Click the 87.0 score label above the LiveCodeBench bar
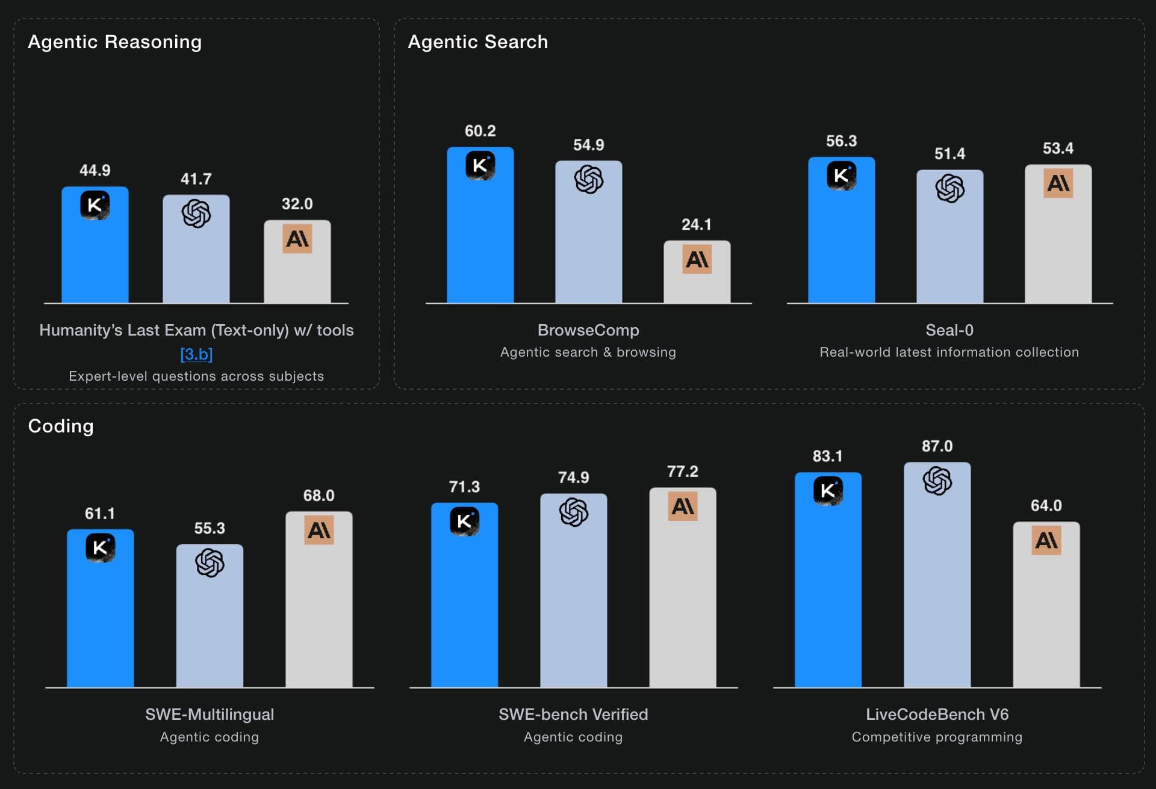Screen dimensions: 1156x789 pyautogui.click(x=937, y=446)
